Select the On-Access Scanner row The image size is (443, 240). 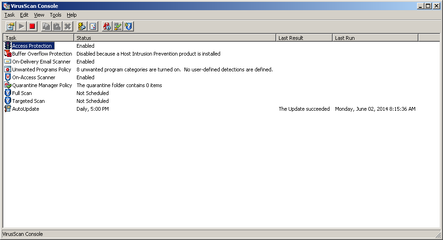pyautogui.click(x=33, y=77)
